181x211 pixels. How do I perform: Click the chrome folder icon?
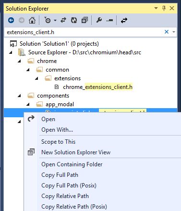coord(31,61)
